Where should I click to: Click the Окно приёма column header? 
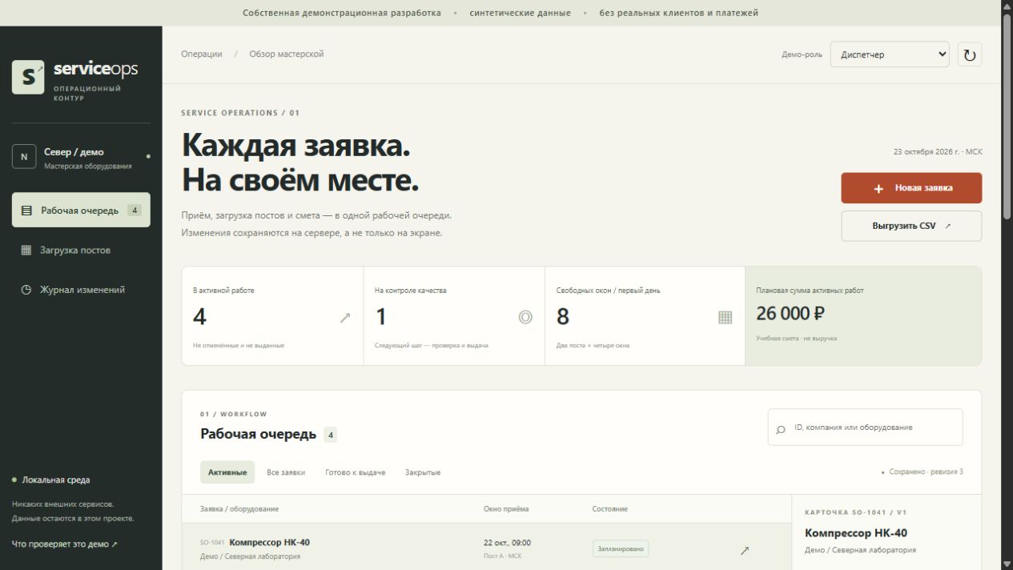click(x=506, y=509)
